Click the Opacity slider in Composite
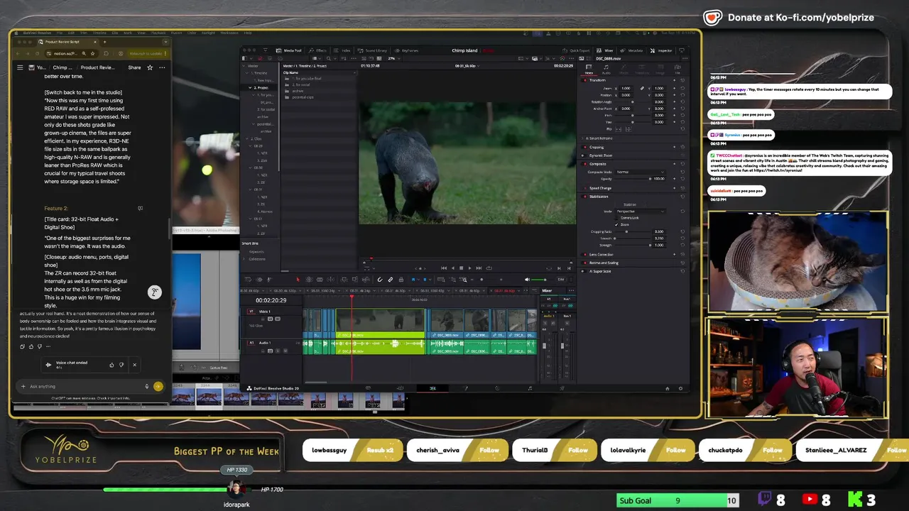909x511 pixels. click(632, 179)
